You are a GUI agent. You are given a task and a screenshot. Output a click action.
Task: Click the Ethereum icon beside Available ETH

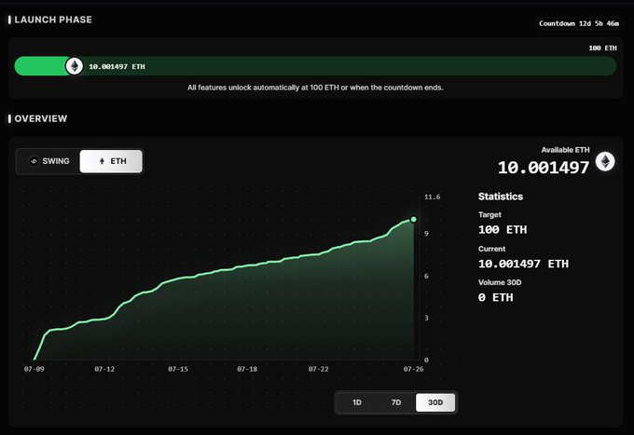pyautogui.click(x=605, y=161)
